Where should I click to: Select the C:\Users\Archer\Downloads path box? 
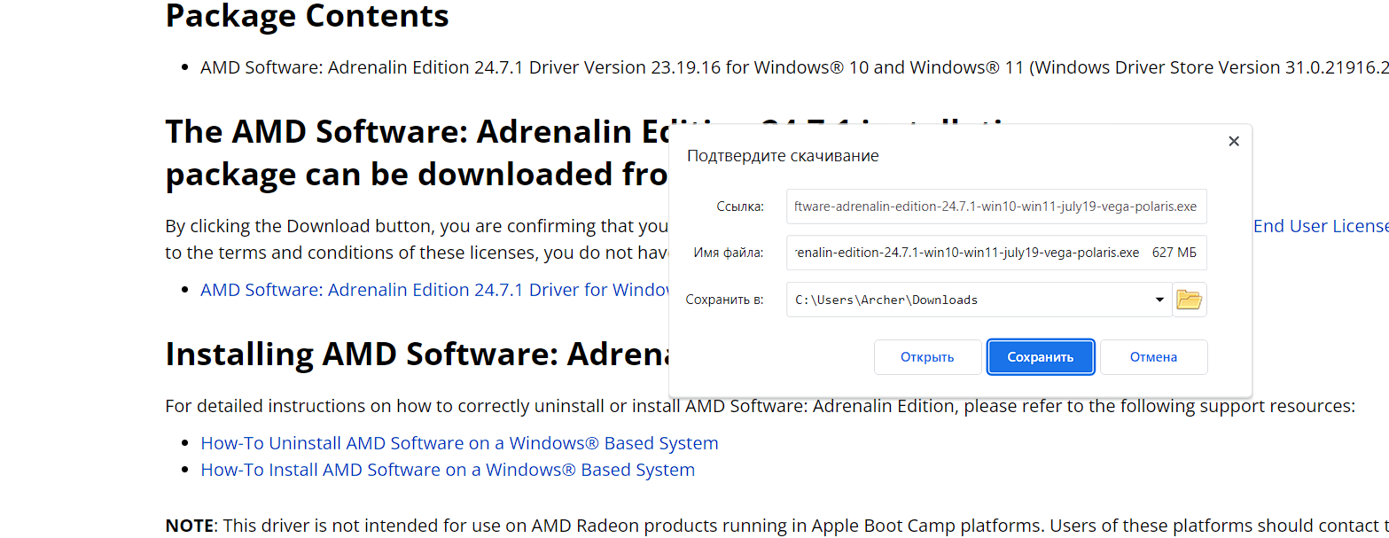point(979,300)
